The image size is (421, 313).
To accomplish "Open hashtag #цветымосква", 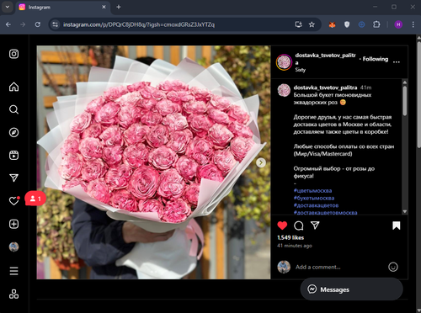I will pos(312,191).
